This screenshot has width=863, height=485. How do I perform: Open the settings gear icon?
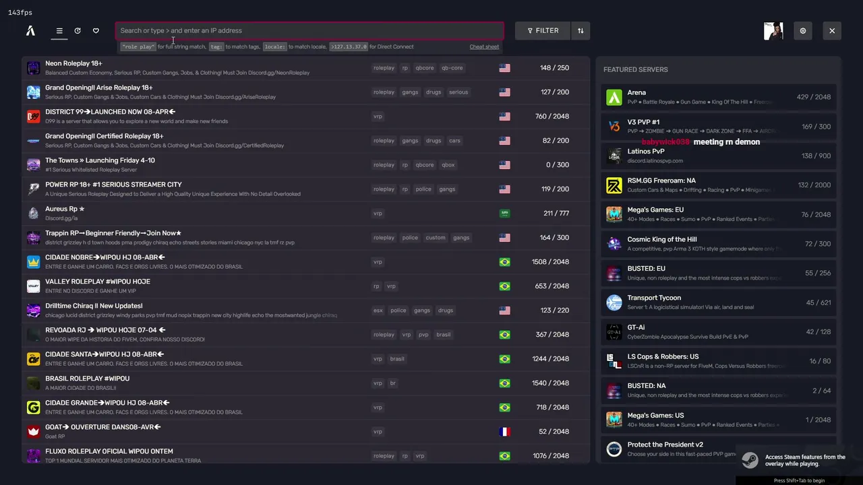point(803,30)
